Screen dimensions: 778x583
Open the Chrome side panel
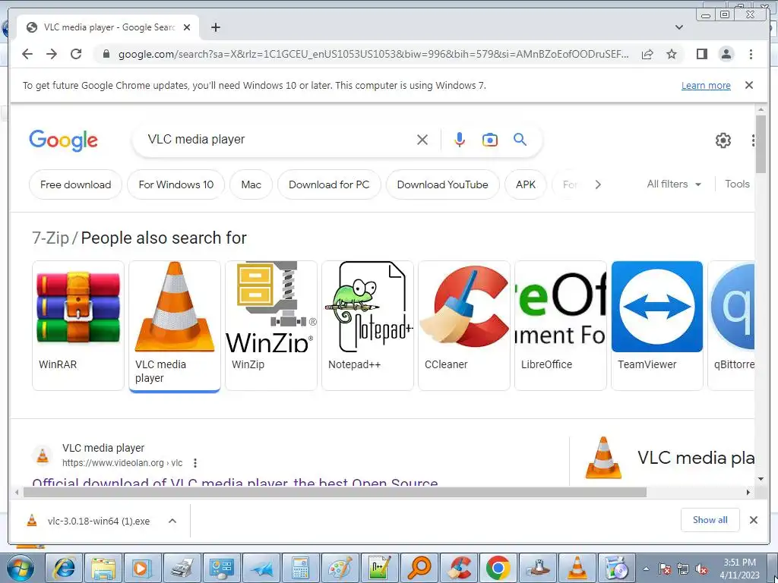701,54
